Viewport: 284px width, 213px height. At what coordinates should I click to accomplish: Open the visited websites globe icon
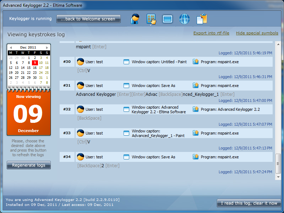185,19
